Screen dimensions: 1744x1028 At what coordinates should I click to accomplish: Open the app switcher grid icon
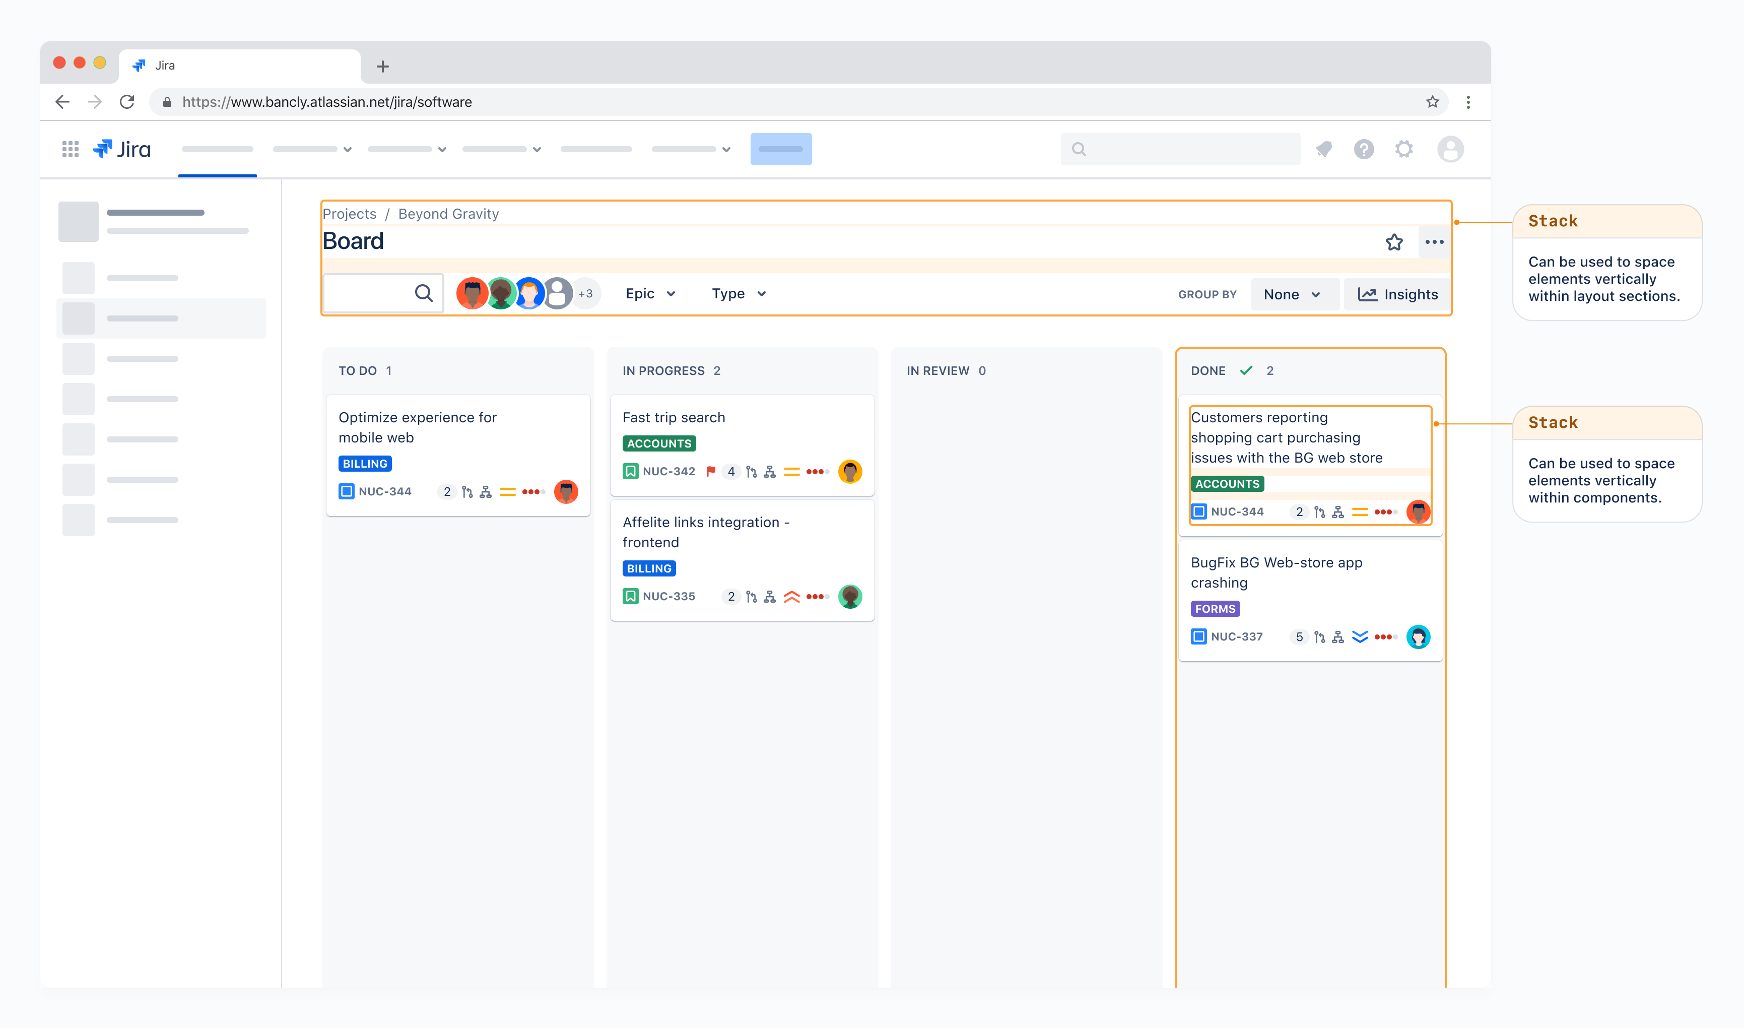tap(70, 149)
